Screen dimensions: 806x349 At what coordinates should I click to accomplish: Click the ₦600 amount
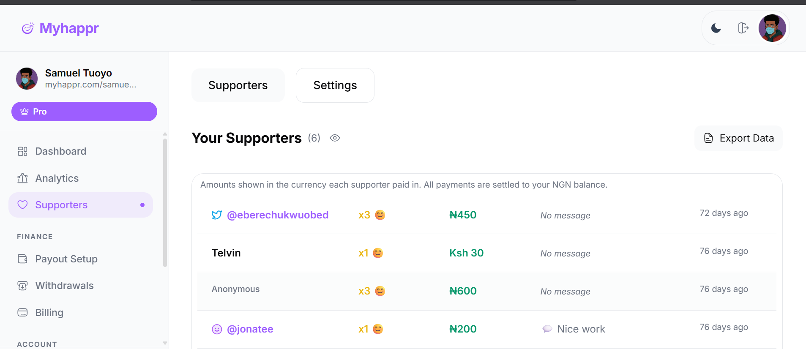click(x=463, y=291)
